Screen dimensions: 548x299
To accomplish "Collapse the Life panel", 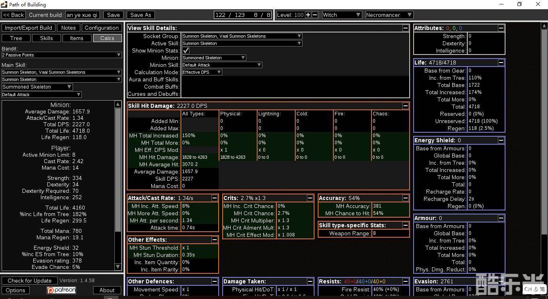I will (x=501, y=63).
